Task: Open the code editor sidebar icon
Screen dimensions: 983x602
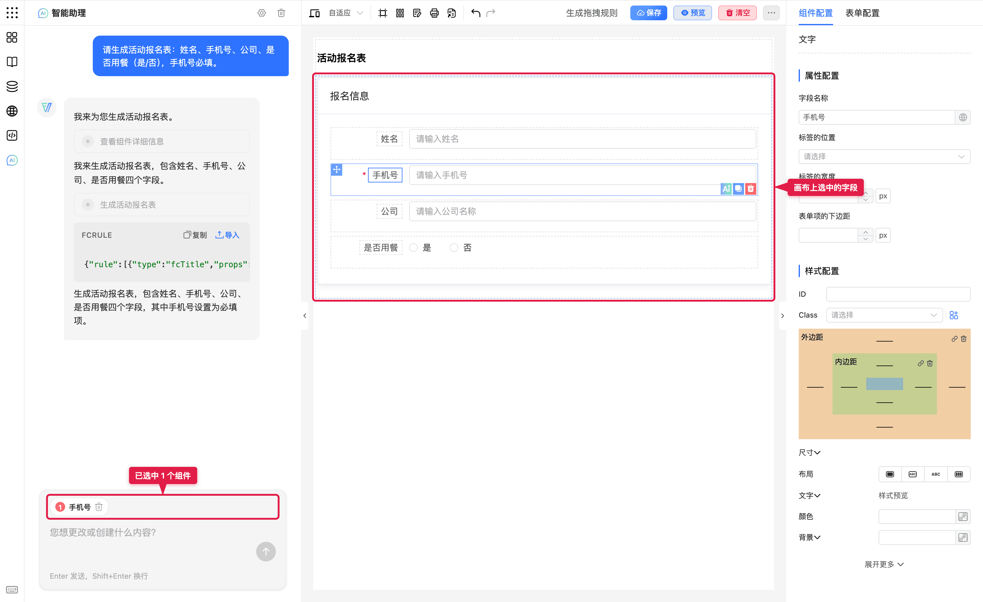Action: 12,135
